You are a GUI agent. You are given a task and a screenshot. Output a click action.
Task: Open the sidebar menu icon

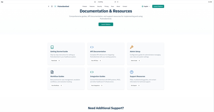point(52,6)
